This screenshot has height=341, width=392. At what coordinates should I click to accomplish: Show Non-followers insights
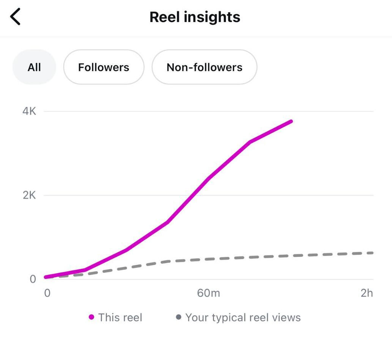click(x=204, y=67)
